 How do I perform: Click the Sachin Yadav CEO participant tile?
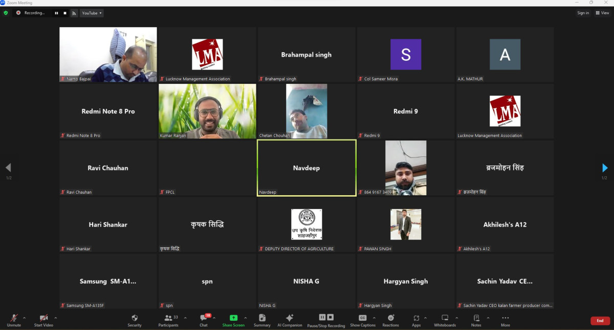[x=505, y=281]
